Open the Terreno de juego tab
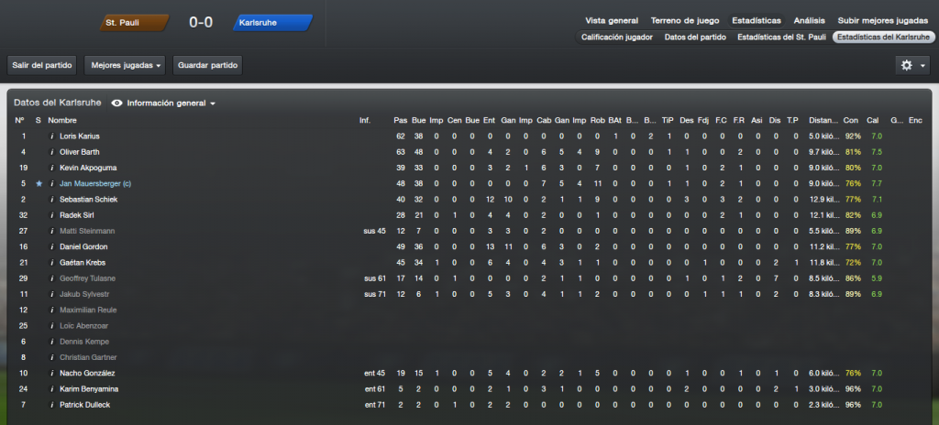 click(685, 20)
